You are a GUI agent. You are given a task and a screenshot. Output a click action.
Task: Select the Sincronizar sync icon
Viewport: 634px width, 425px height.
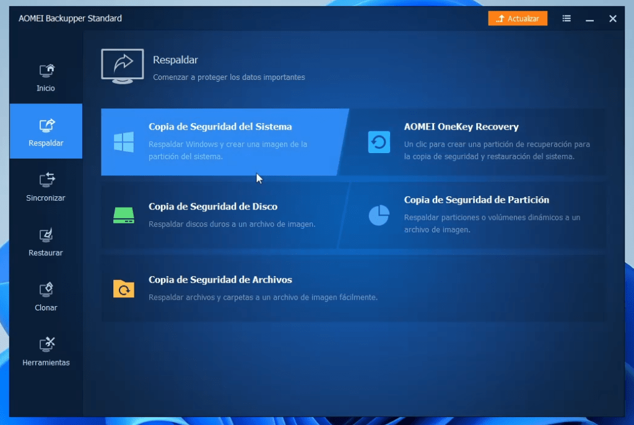pyautogui.click(x=46, y=180)
